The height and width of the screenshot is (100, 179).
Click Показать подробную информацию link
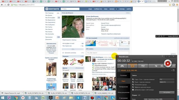click(x=111, y=34)
